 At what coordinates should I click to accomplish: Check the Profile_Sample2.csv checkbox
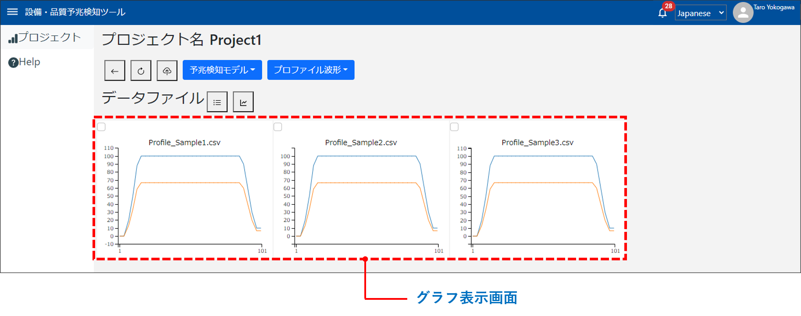click(x=278, y=127)
